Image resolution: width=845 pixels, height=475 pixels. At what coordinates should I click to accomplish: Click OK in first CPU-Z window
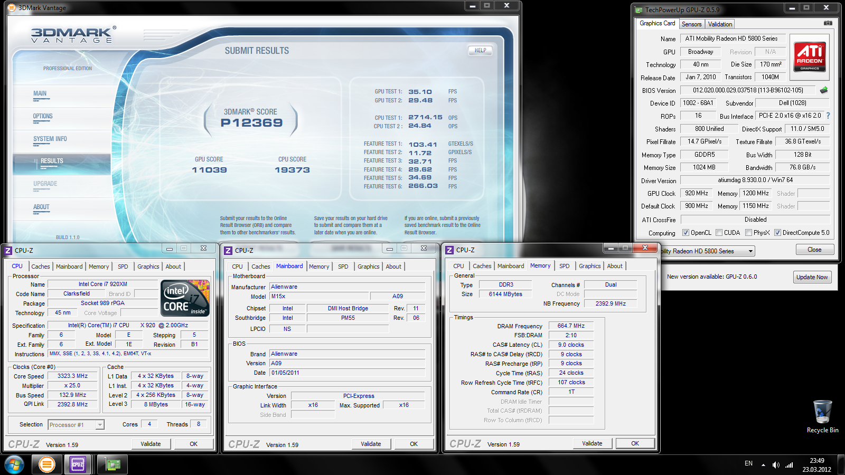click(x=193, y=444)
